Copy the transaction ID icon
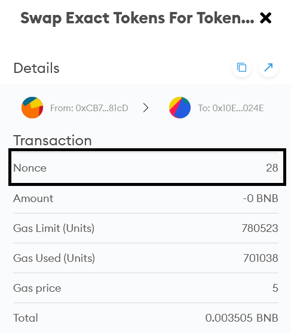 coord(241,68)
